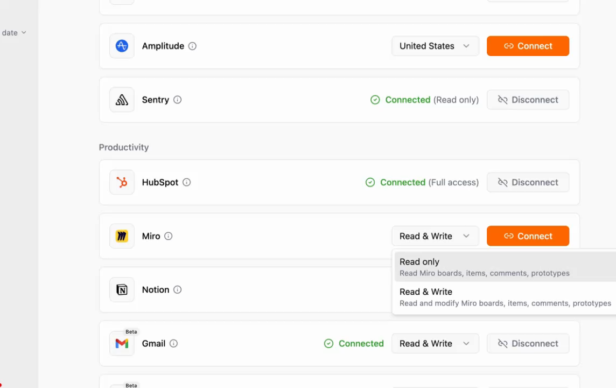Disconnect the HubSpot integration

click(528, 182)
